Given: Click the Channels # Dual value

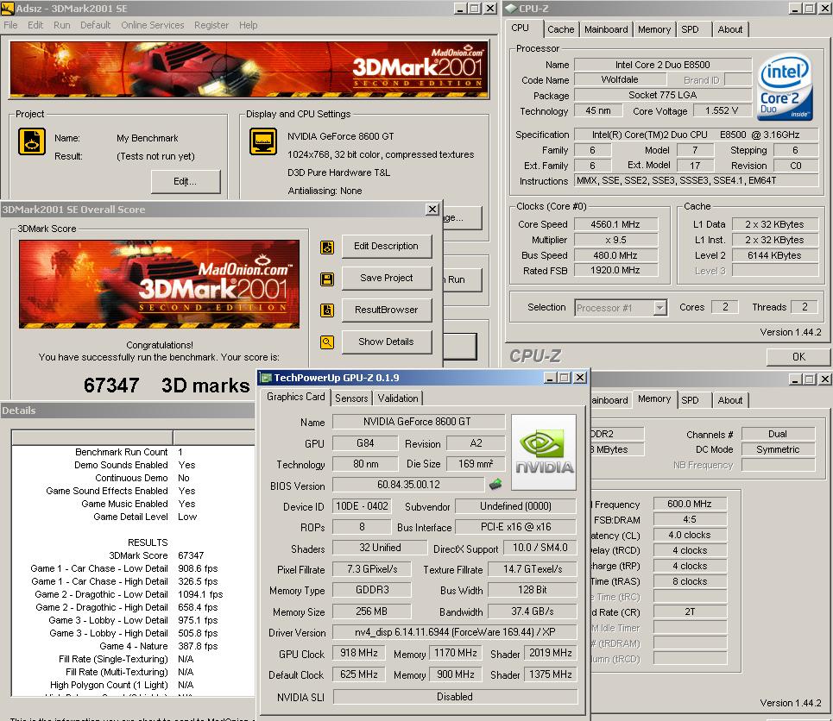Looking at the screenshot, I should click(x=778, y=435).
